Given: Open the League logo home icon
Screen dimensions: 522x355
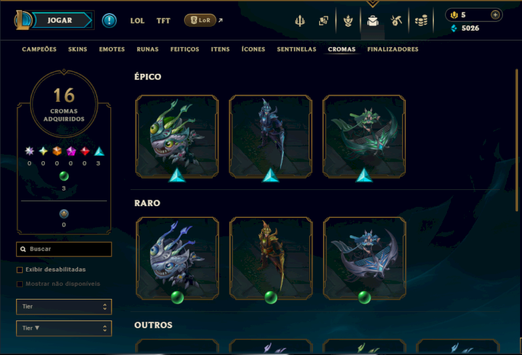Looking at the screenshot, I should click(23, 20).
